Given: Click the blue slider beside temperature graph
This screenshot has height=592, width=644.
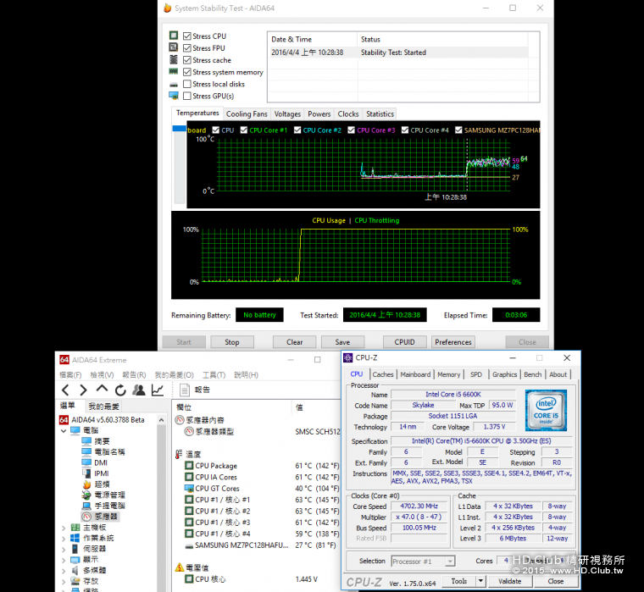Looking at the screenshot, I should pyautogui.click(x=179, y=130).
